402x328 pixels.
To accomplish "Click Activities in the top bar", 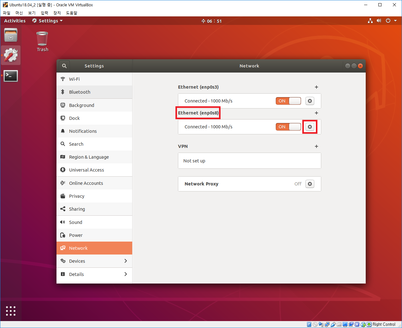I will (15, 21).
